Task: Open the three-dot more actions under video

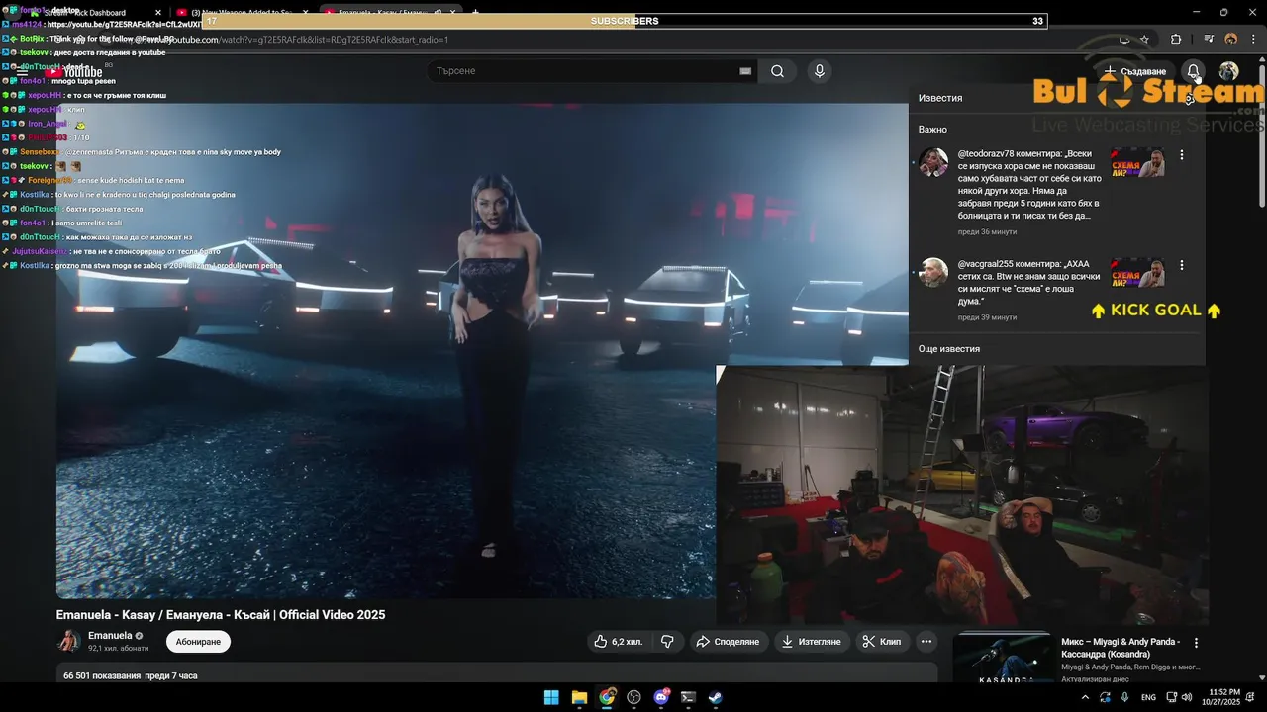Action: (926, 642)
